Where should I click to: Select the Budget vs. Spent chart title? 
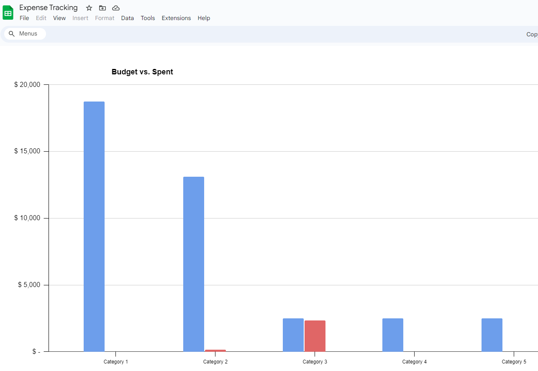click(x=142, y=72)
